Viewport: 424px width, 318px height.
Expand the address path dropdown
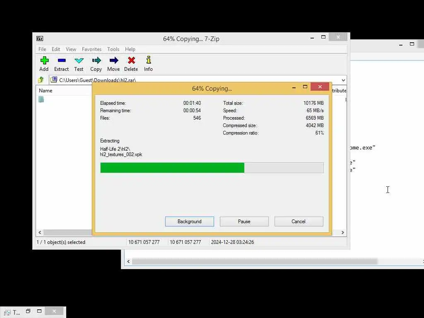pos(343,80)
